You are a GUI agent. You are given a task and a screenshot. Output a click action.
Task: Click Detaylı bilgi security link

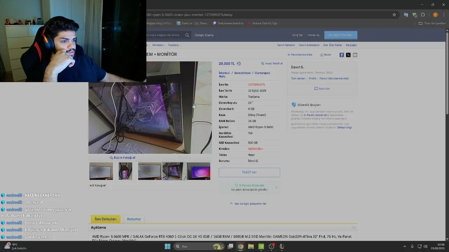[344, 127]
